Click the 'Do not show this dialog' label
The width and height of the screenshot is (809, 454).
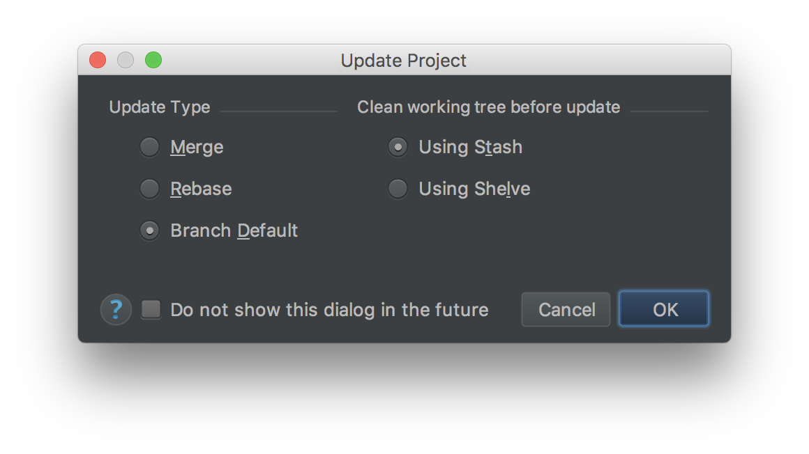pyautogui.click(x=330, y=310)
